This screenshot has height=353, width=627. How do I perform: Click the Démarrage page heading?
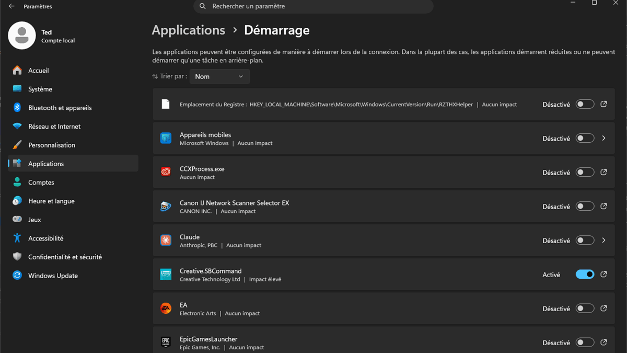(277, 30)
